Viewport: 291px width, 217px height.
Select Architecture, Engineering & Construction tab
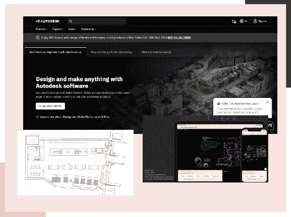(x=55, y=52)
